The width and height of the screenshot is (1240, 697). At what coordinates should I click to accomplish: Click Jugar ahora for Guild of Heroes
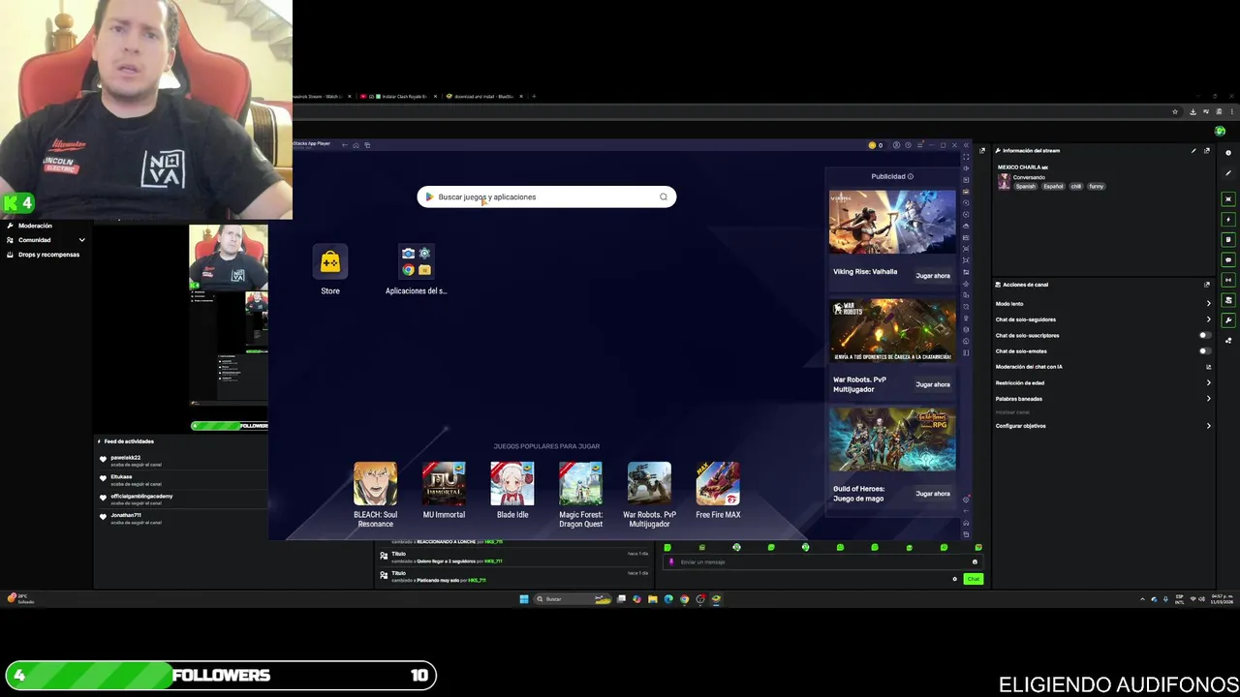coord(933,494)
